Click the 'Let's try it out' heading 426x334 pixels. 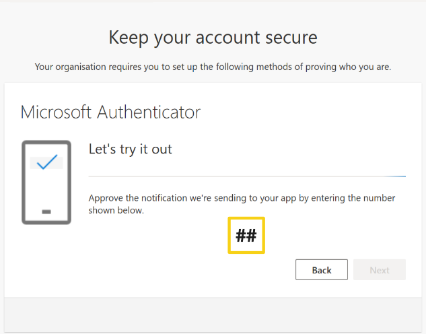pos(130,149)
